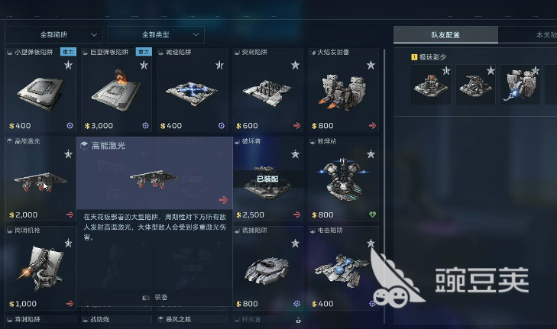Toggle favorite star on 突刺陷阱
This screenshot has width=557, height=329.
(295, 65)
